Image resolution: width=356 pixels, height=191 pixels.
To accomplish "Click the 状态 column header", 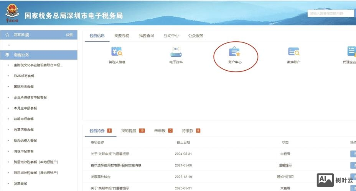I will (285, 142).
